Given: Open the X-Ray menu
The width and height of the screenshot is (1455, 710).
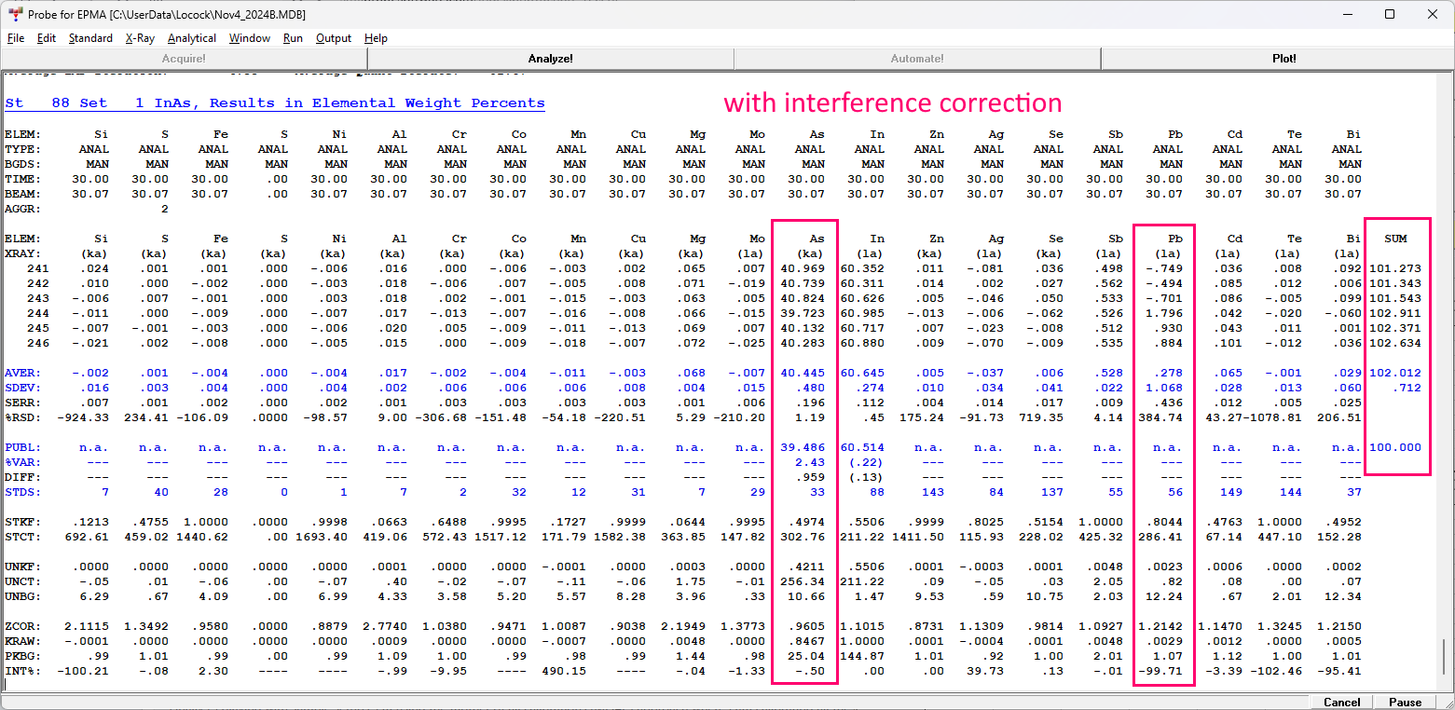Looking at the screenshot, I should [x=140, y=38].
